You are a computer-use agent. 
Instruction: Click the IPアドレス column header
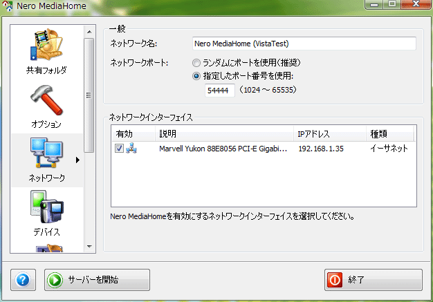point(330,134)
